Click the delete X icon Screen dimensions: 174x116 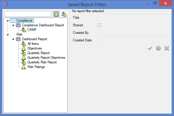point(167,48)
